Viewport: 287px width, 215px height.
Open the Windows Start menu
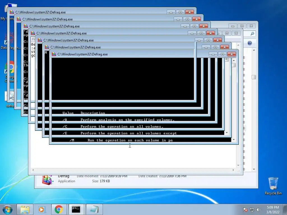tap(8, 209)
